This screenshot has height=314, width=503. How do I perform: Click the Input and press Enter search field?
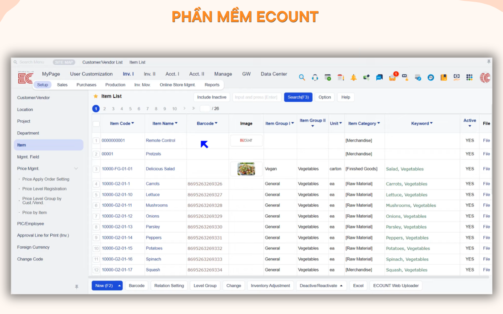click(257, 97)
